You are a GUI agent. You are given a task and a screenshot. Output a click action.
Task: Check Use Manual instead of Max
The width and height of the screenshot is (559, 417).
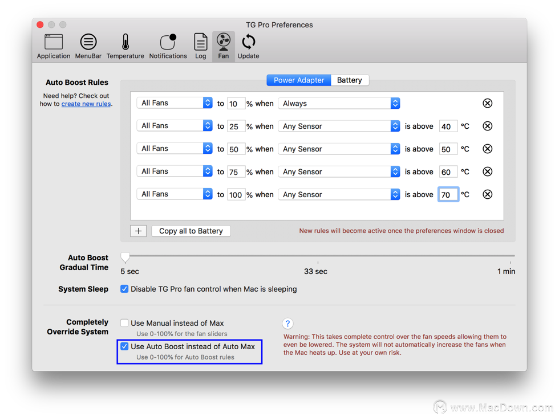pyautogui.click(x=124, y=323)
